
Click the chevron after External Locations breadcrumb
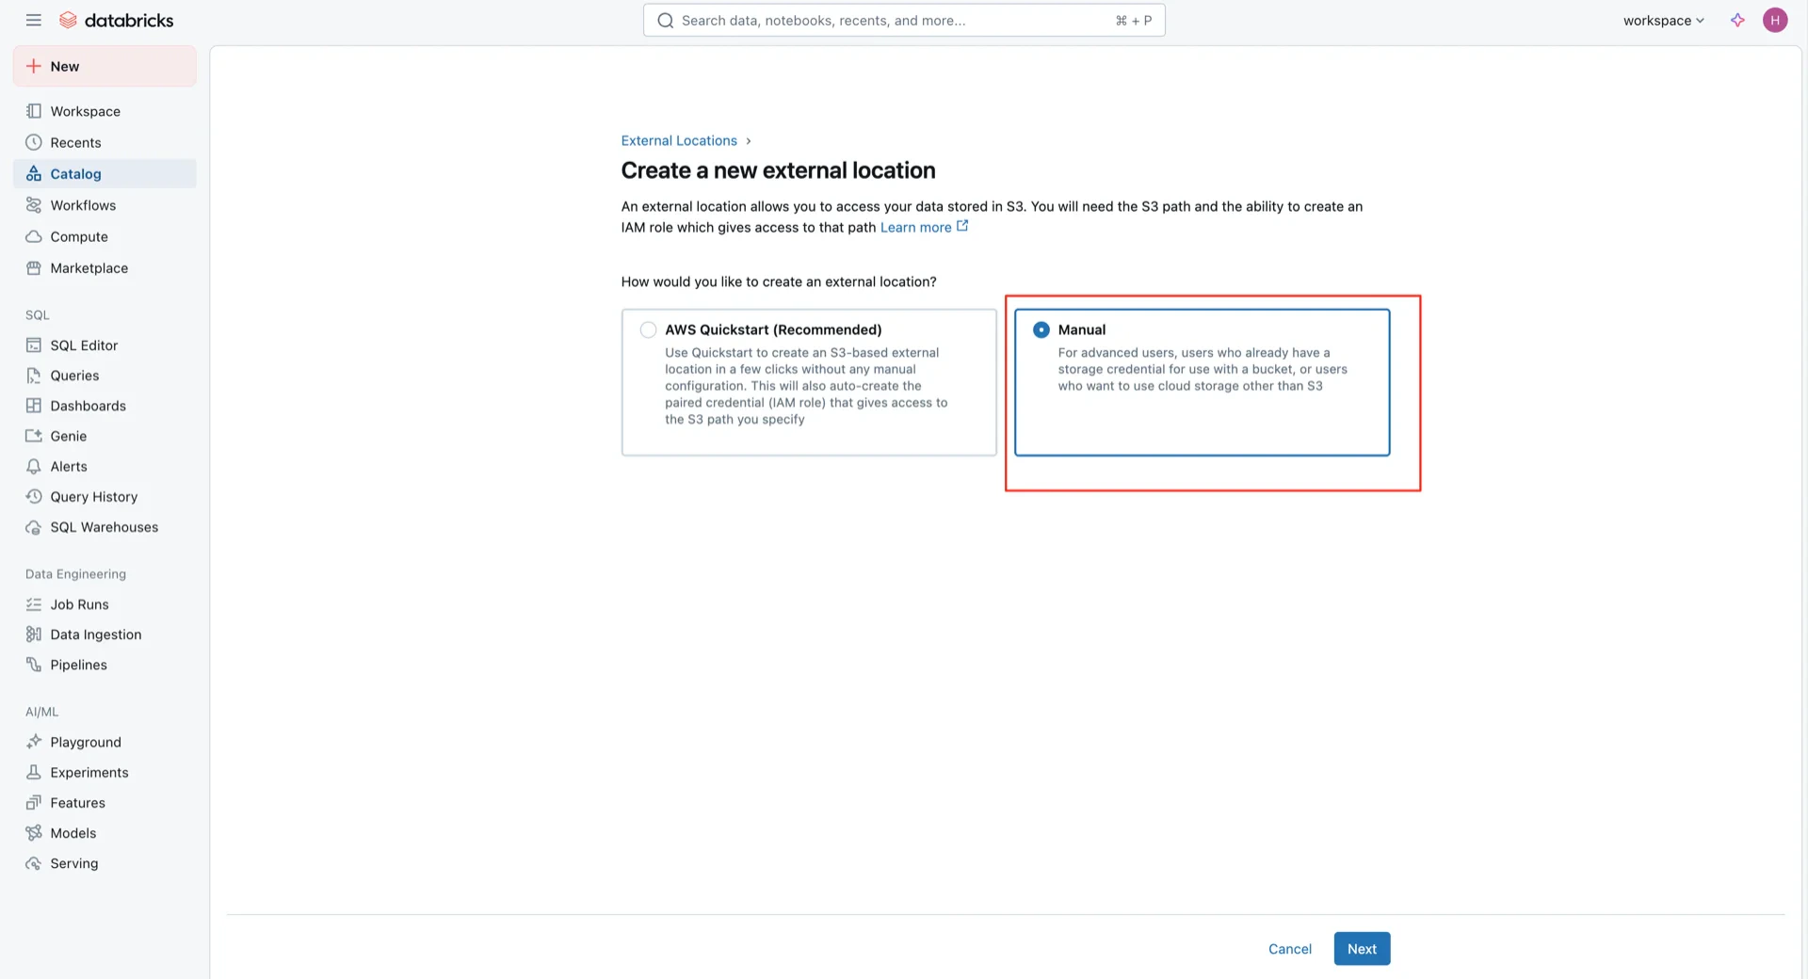(x=749, y=141)
